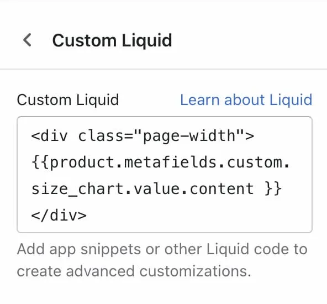Click on size_chart in the code
The image size is (327, 304).
coord(78,189)
